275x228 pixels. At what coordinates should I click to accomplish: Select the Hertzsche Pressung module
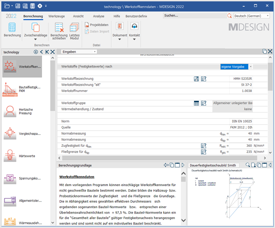click(x=22, y=111)
